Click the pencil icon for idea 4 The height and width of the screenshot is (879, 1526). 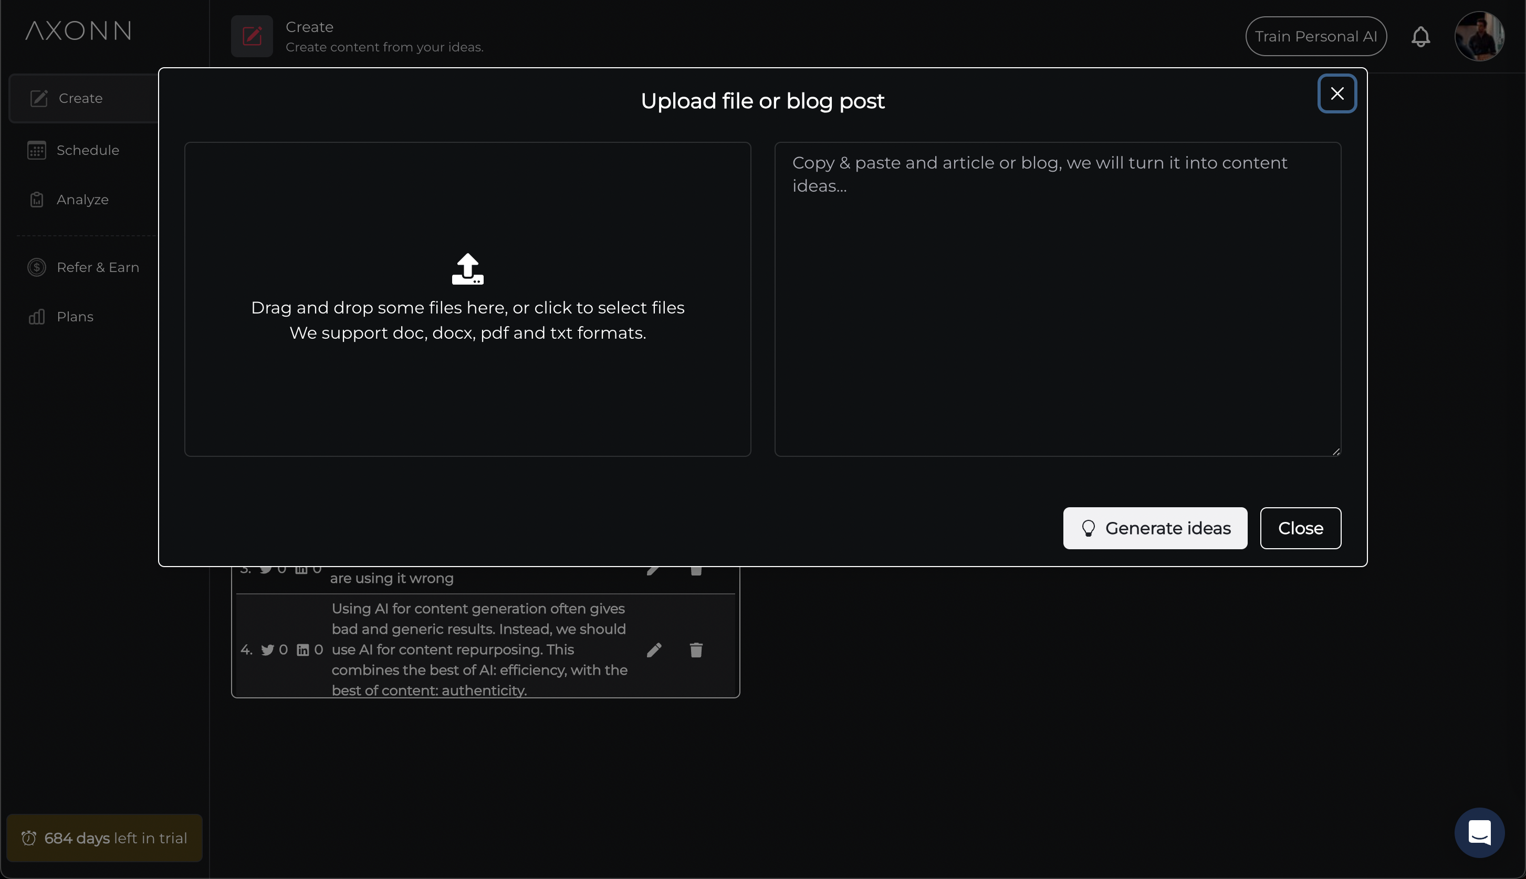[654, 650]
